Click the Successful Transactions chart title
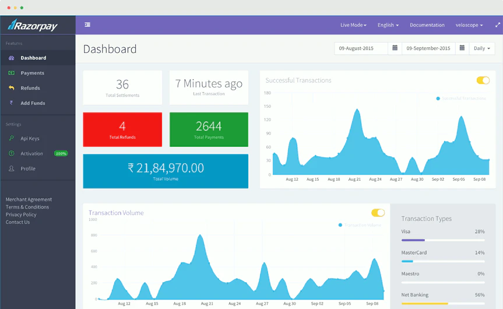The image size is (503, 309). tap(298, 80)
